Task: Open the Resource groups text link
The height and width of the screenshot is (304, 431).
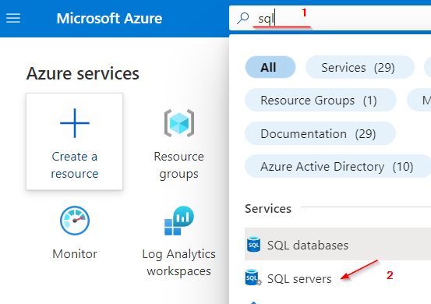Action: pos(179,165)
